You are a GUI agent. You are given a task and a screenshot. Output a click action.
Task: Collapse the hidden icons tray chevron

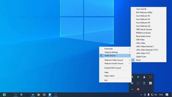point(141,95)
